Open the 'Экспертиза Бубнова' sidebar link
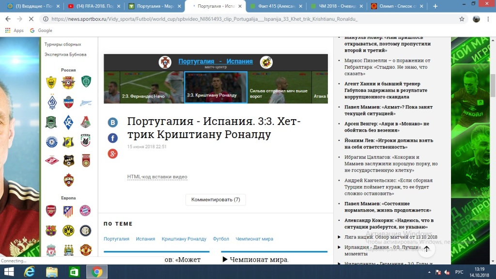496x279 pixels. click(65, 54)
